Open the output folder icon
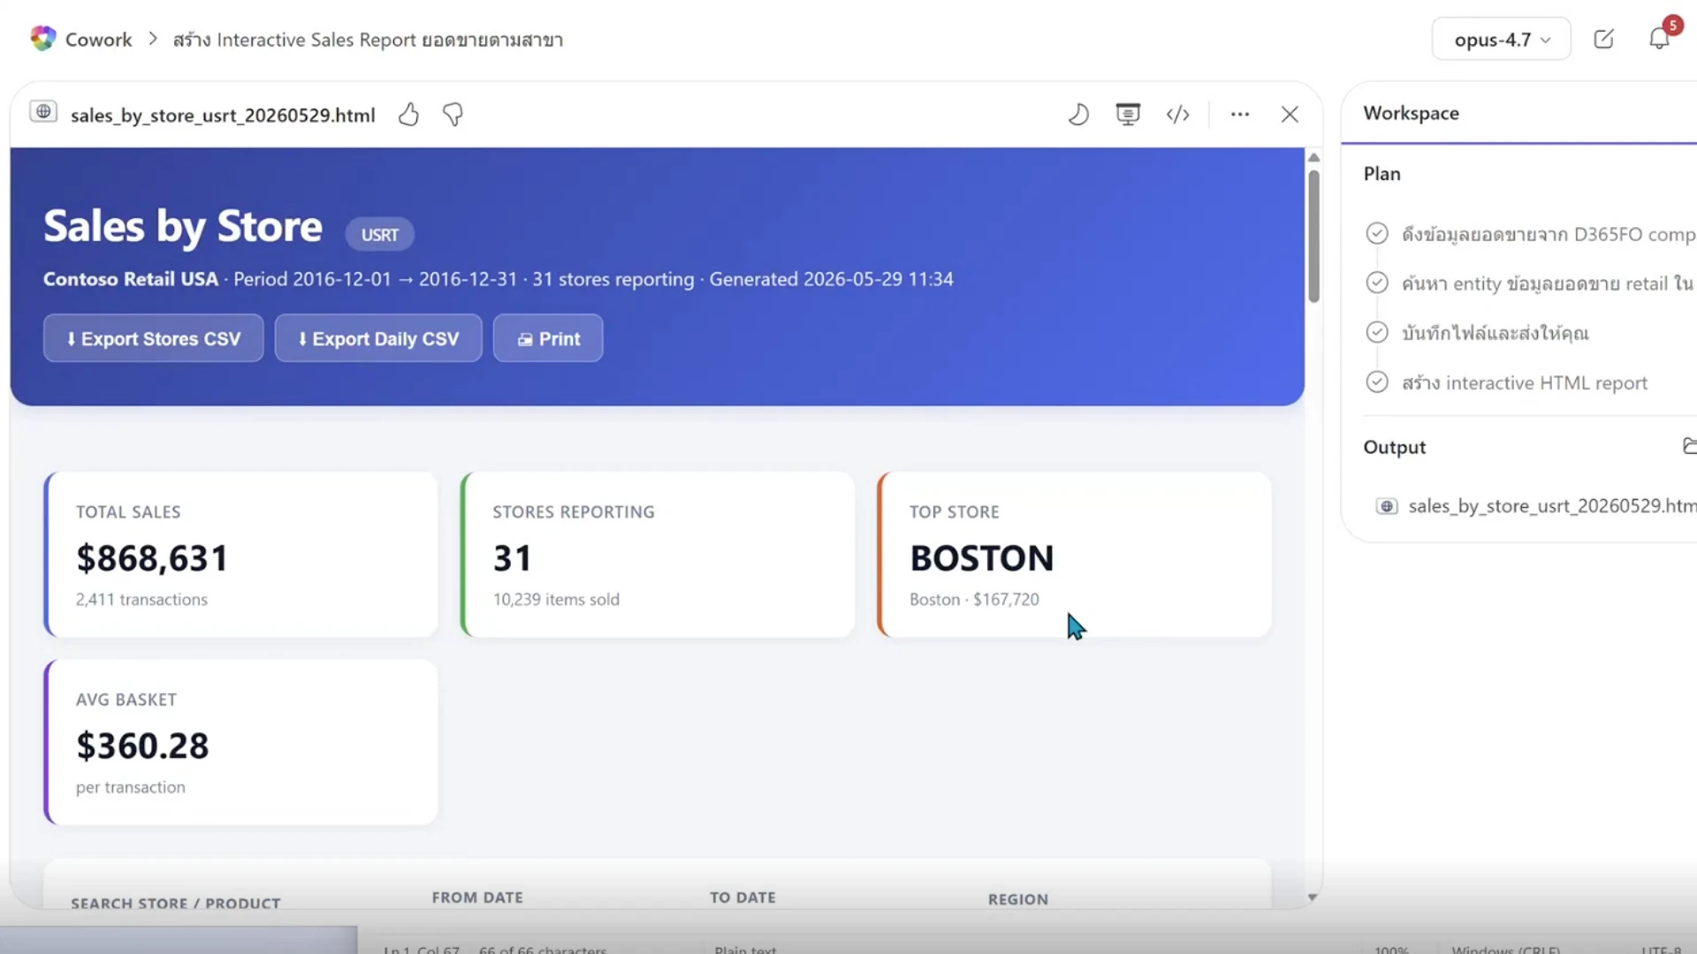 [1689, 445]
